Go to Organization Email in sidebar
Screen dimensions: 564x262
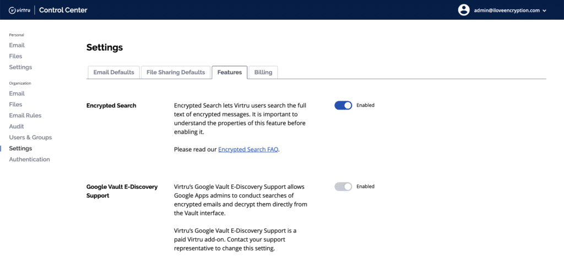[17, 94]
